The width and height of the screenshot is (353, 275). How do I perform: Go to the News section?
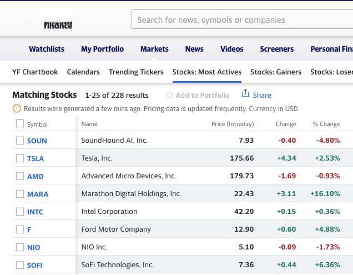click(194, 49)
